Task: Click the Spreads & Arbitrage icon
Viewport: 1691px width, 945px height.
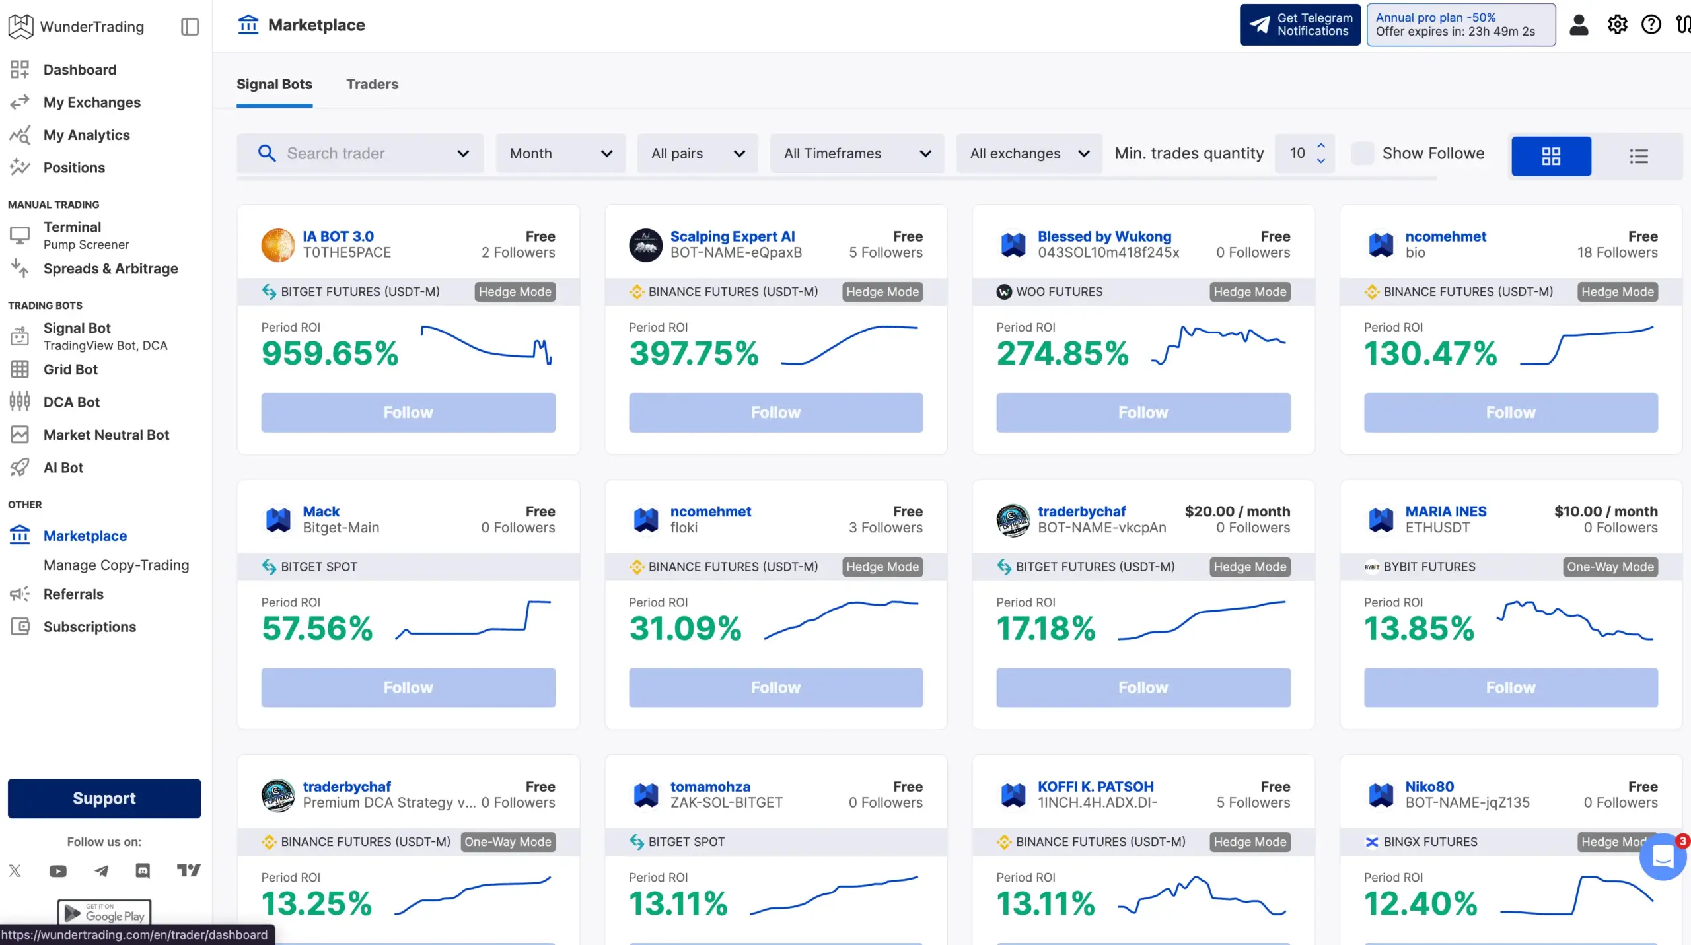Action: click(20, 268)
